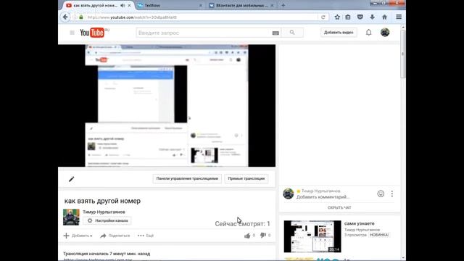Switch to the ВКонтакте tab

(x=241, y=5)
